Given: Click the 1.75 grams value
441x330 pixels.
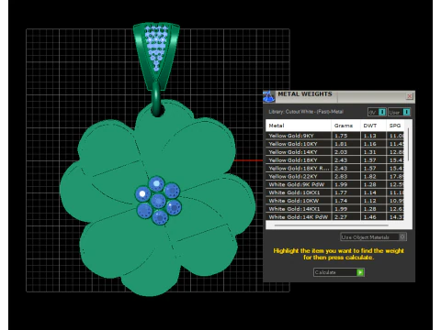Looking at the screenshot, I should click(341, 136).
